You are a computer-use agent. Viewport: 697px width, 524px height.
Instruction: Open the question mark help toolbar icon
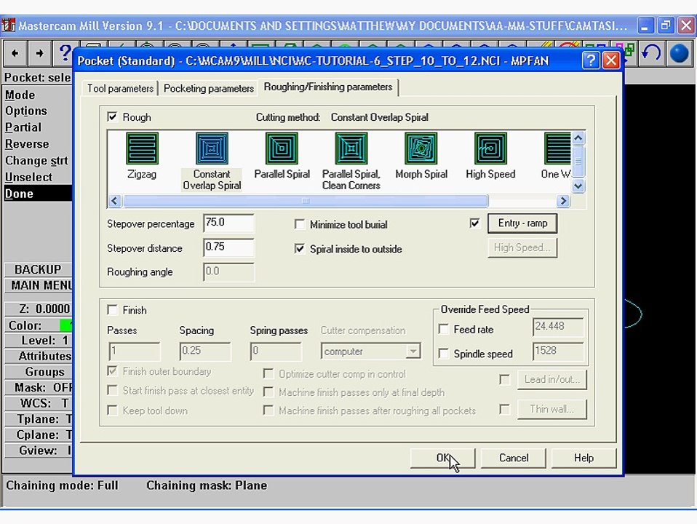coord(65,52)
